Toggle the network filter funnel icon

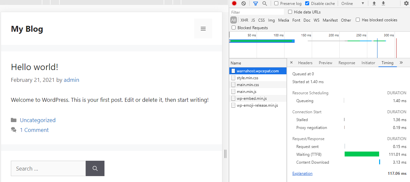coord(256,4)
